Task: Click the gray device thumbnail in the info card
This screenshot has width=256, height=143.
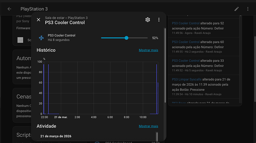Action: click(20, 40)
